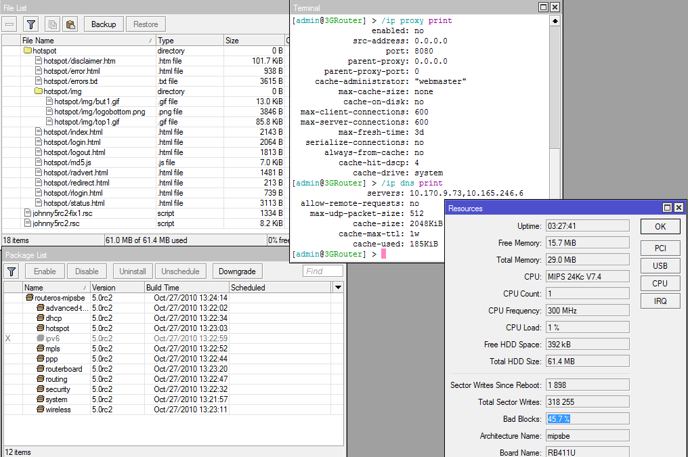
Task: Open USB info in Resources window
Action: [660, 265]
